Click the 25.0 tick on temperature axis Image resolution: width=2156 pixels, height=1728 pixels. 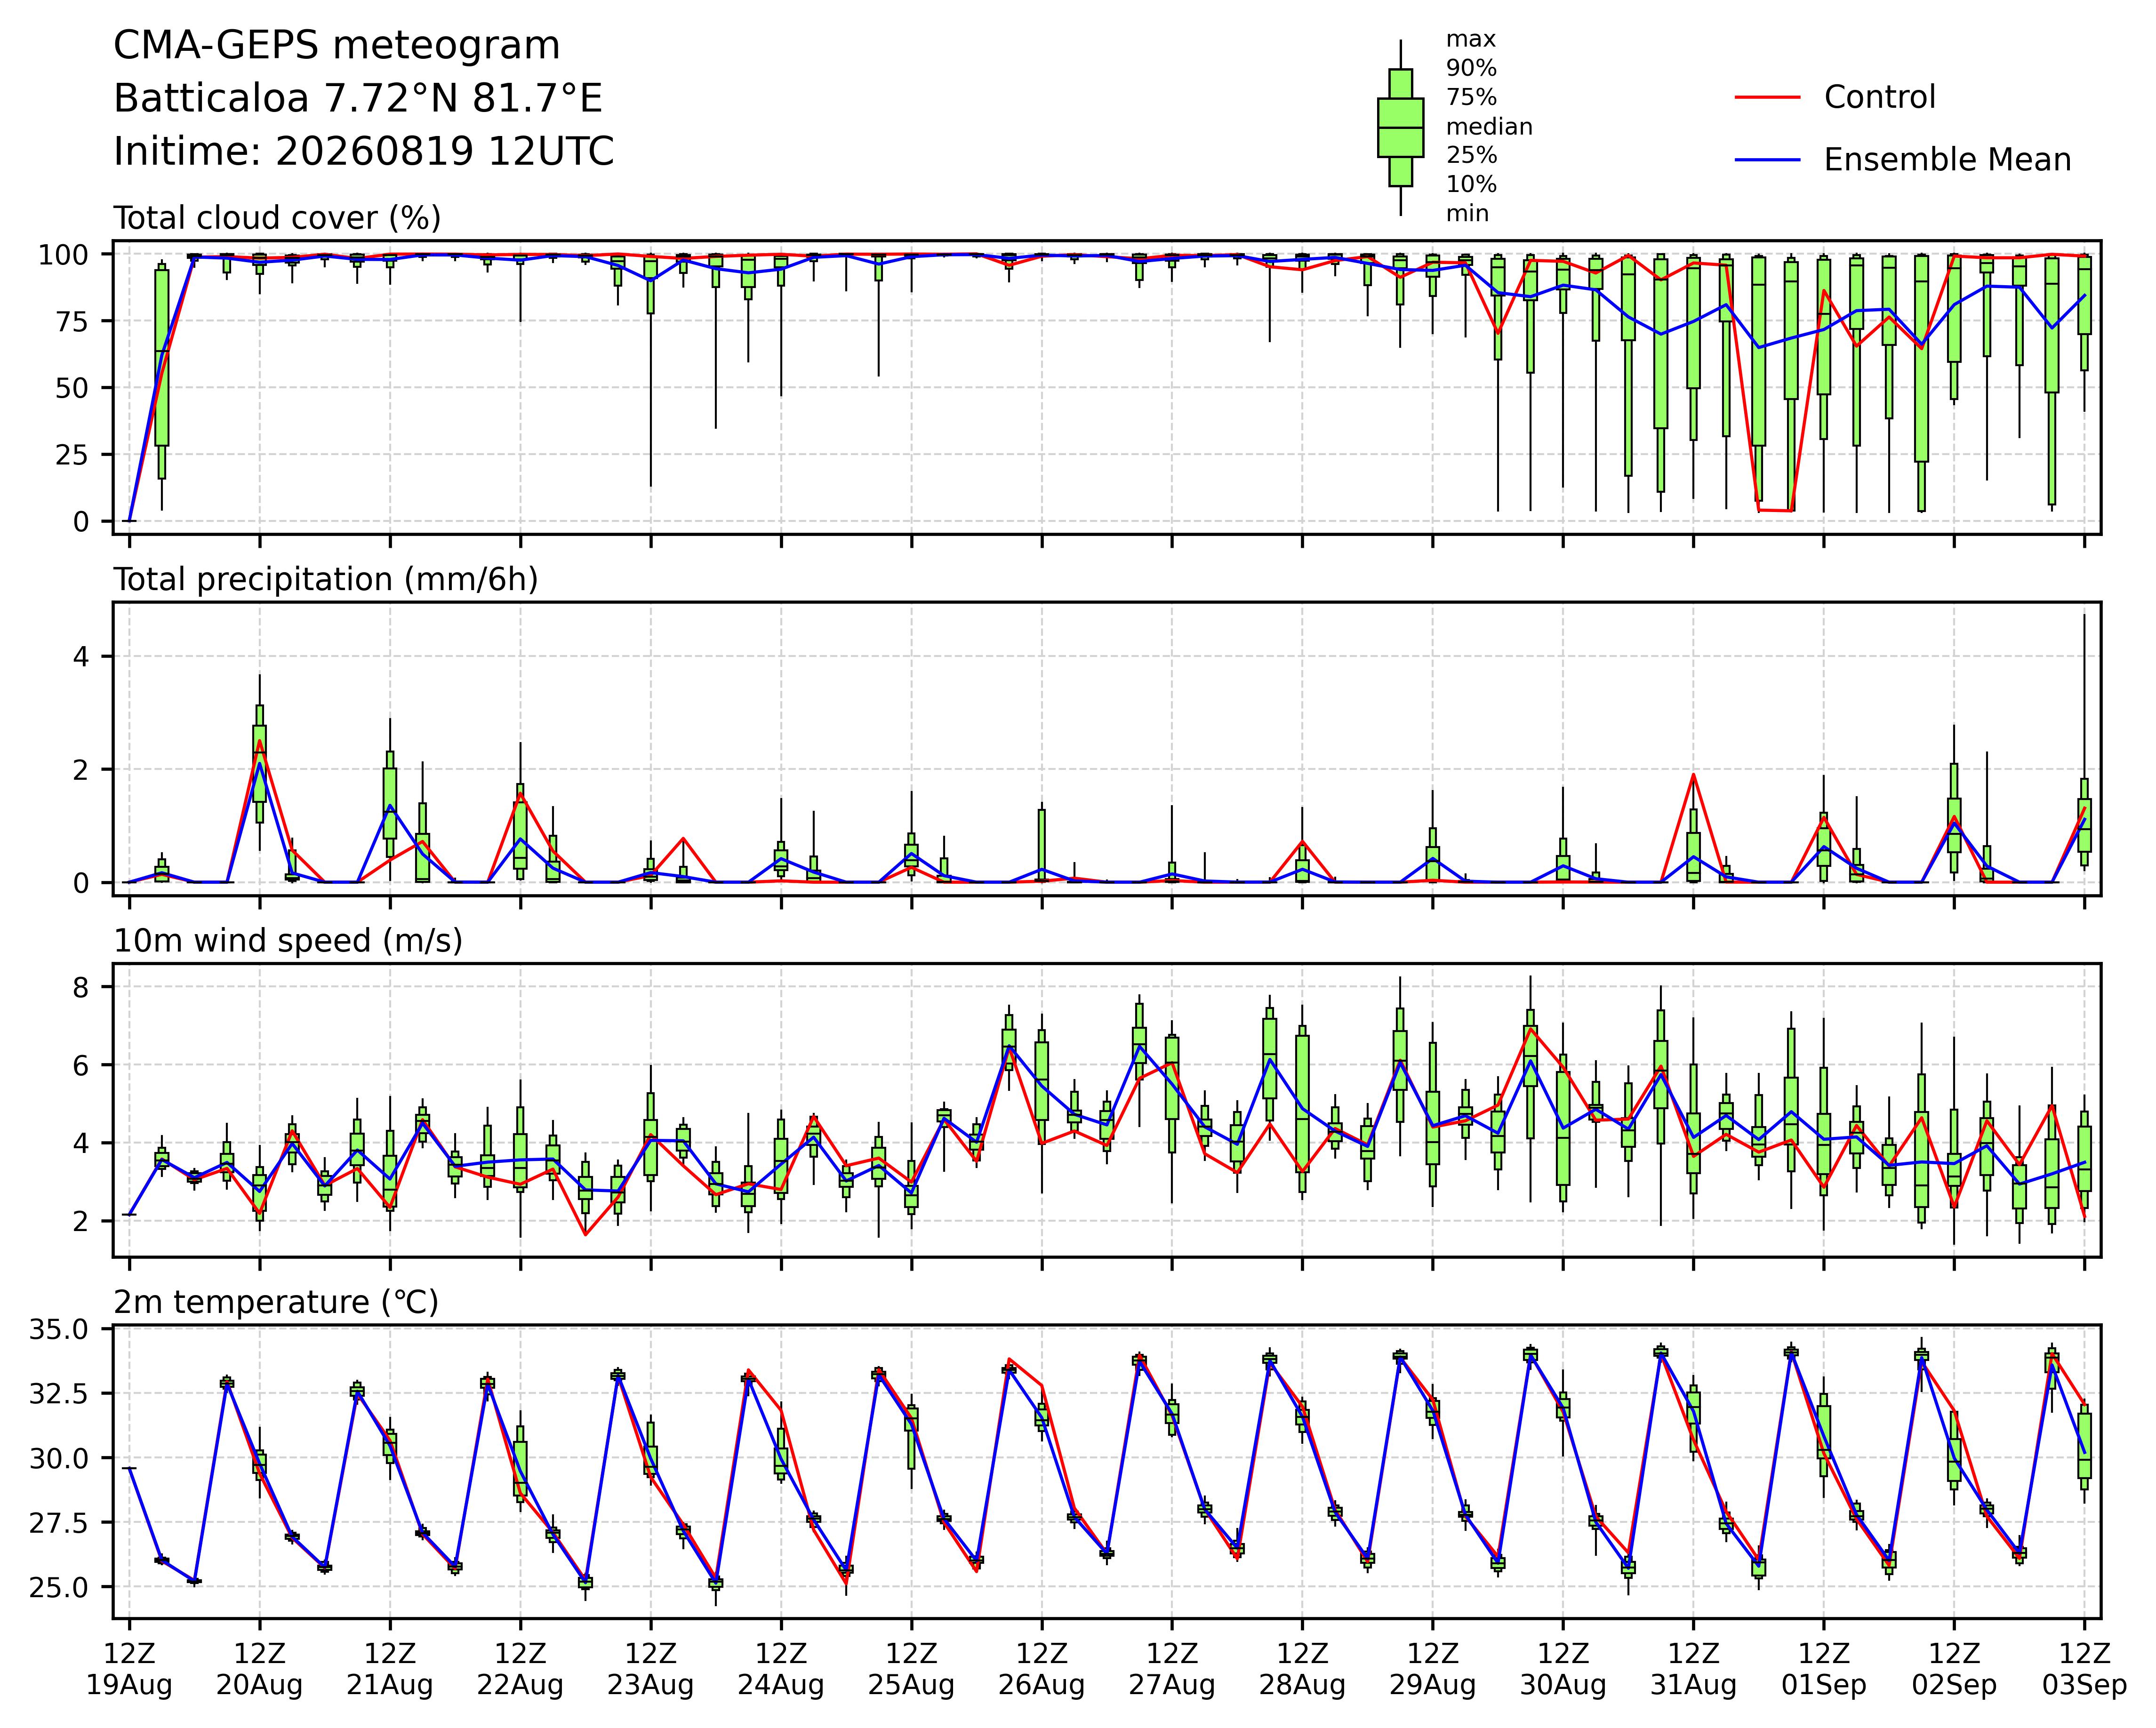click(x=60, y=1587)
